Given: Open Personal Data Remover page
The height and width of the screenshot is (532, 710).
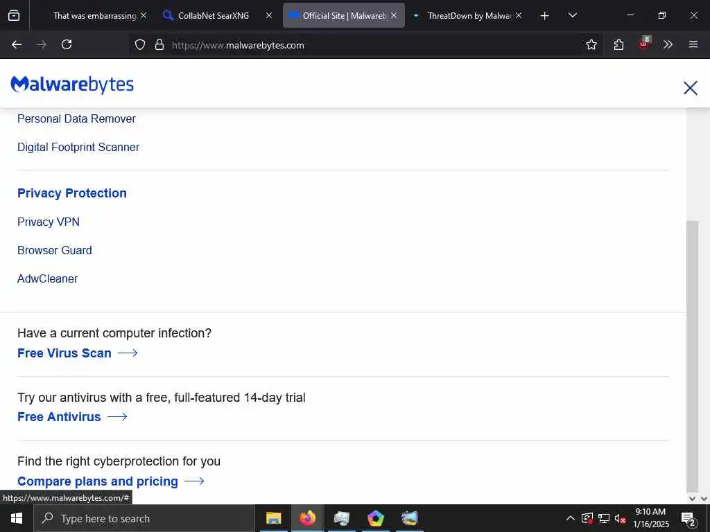Looking at the screenshot, I should pos(76,118).
